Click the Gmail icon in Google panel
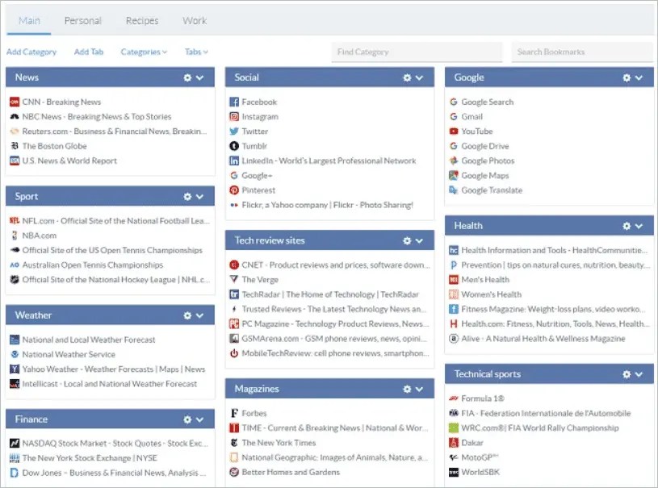The image size is (658, 488). point(453,116)
